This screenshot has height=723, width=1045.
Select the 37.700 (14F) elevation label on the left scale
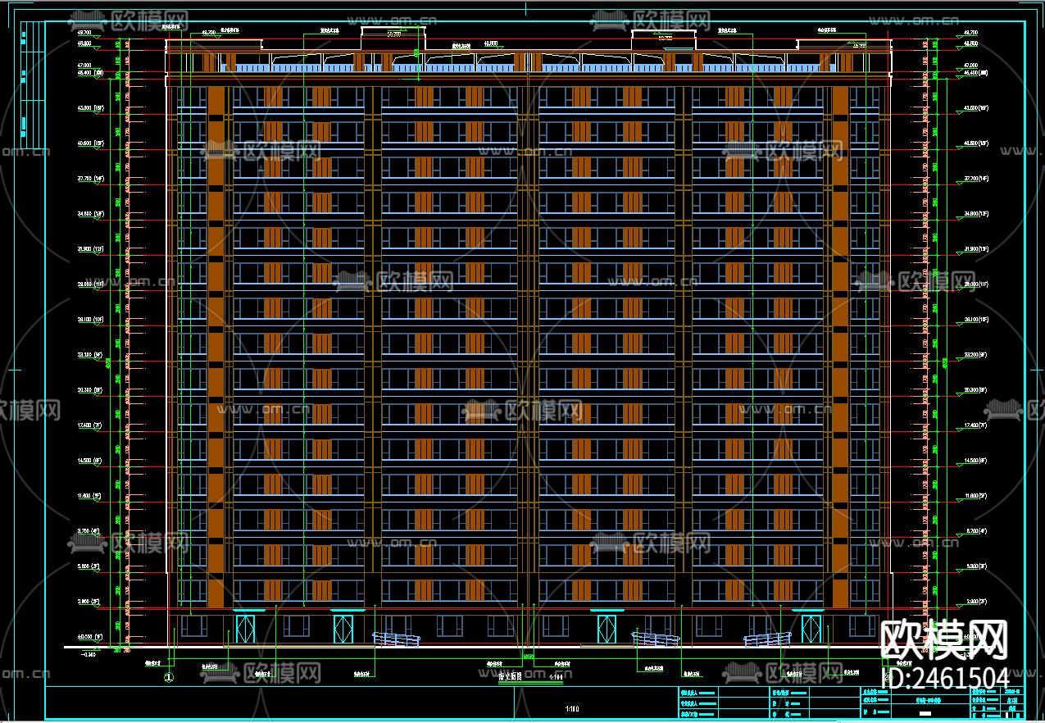point(91,179)
